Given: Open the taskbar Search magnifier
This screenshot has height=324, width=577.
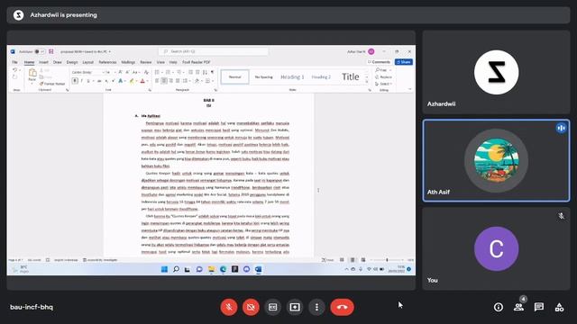Looking at the screenshot, I should tap(177, 269).
